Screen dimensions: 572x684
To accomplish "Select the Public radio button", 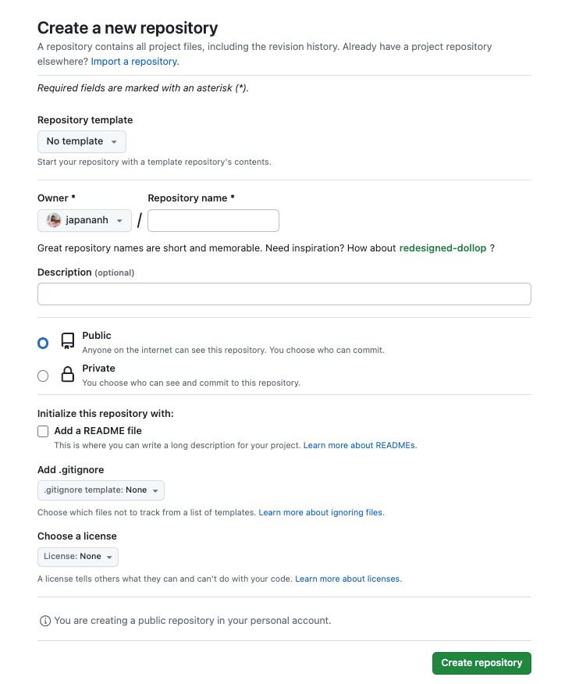I will tap(43, 342).
